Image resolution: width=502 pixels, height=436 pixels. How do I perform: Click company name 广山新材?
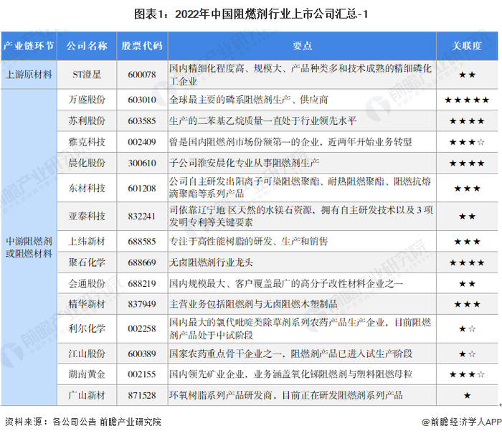pyautogui.click(x=87, y=395)
